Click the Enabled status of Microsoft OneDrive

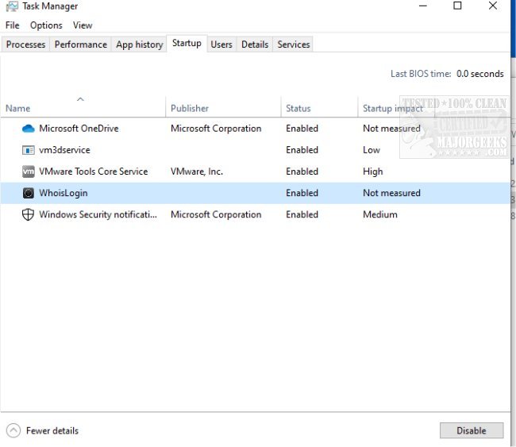302,129
